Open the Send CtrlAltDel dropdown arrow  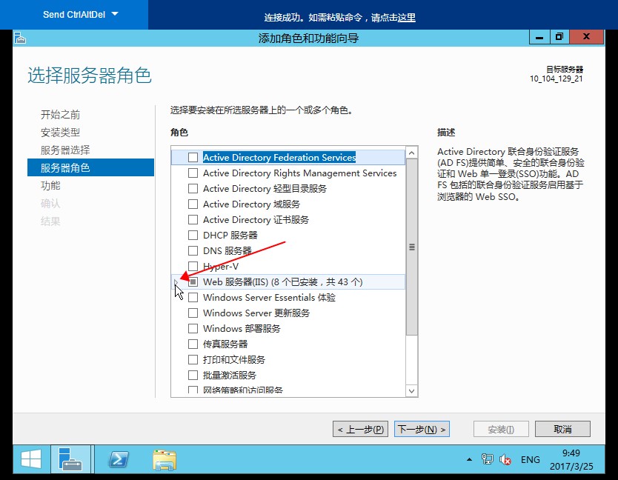pyautogui.click(x=115, y=14)
